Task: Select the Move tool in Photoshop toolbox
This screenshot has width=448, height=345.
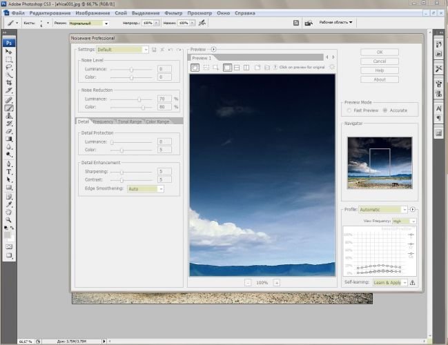Action: click(10, 52)
